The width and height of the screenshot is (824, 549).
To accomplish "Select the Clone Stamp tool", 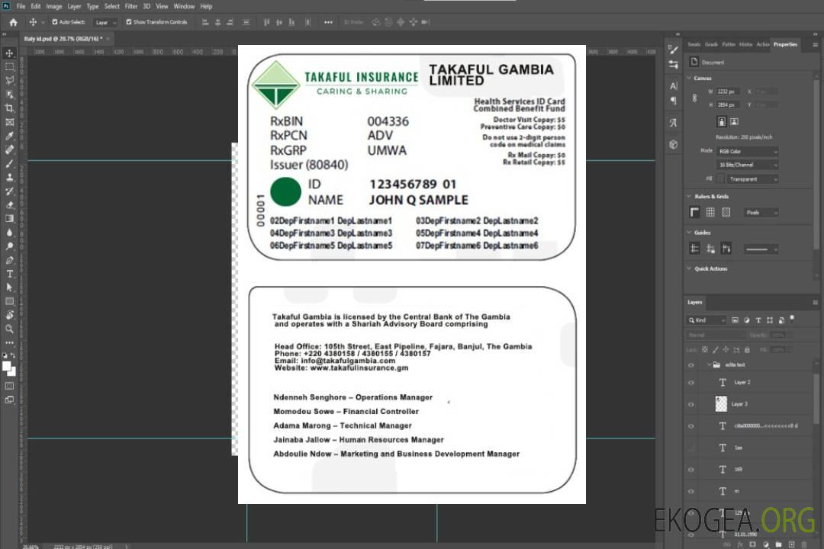I will tap(9, 177).
